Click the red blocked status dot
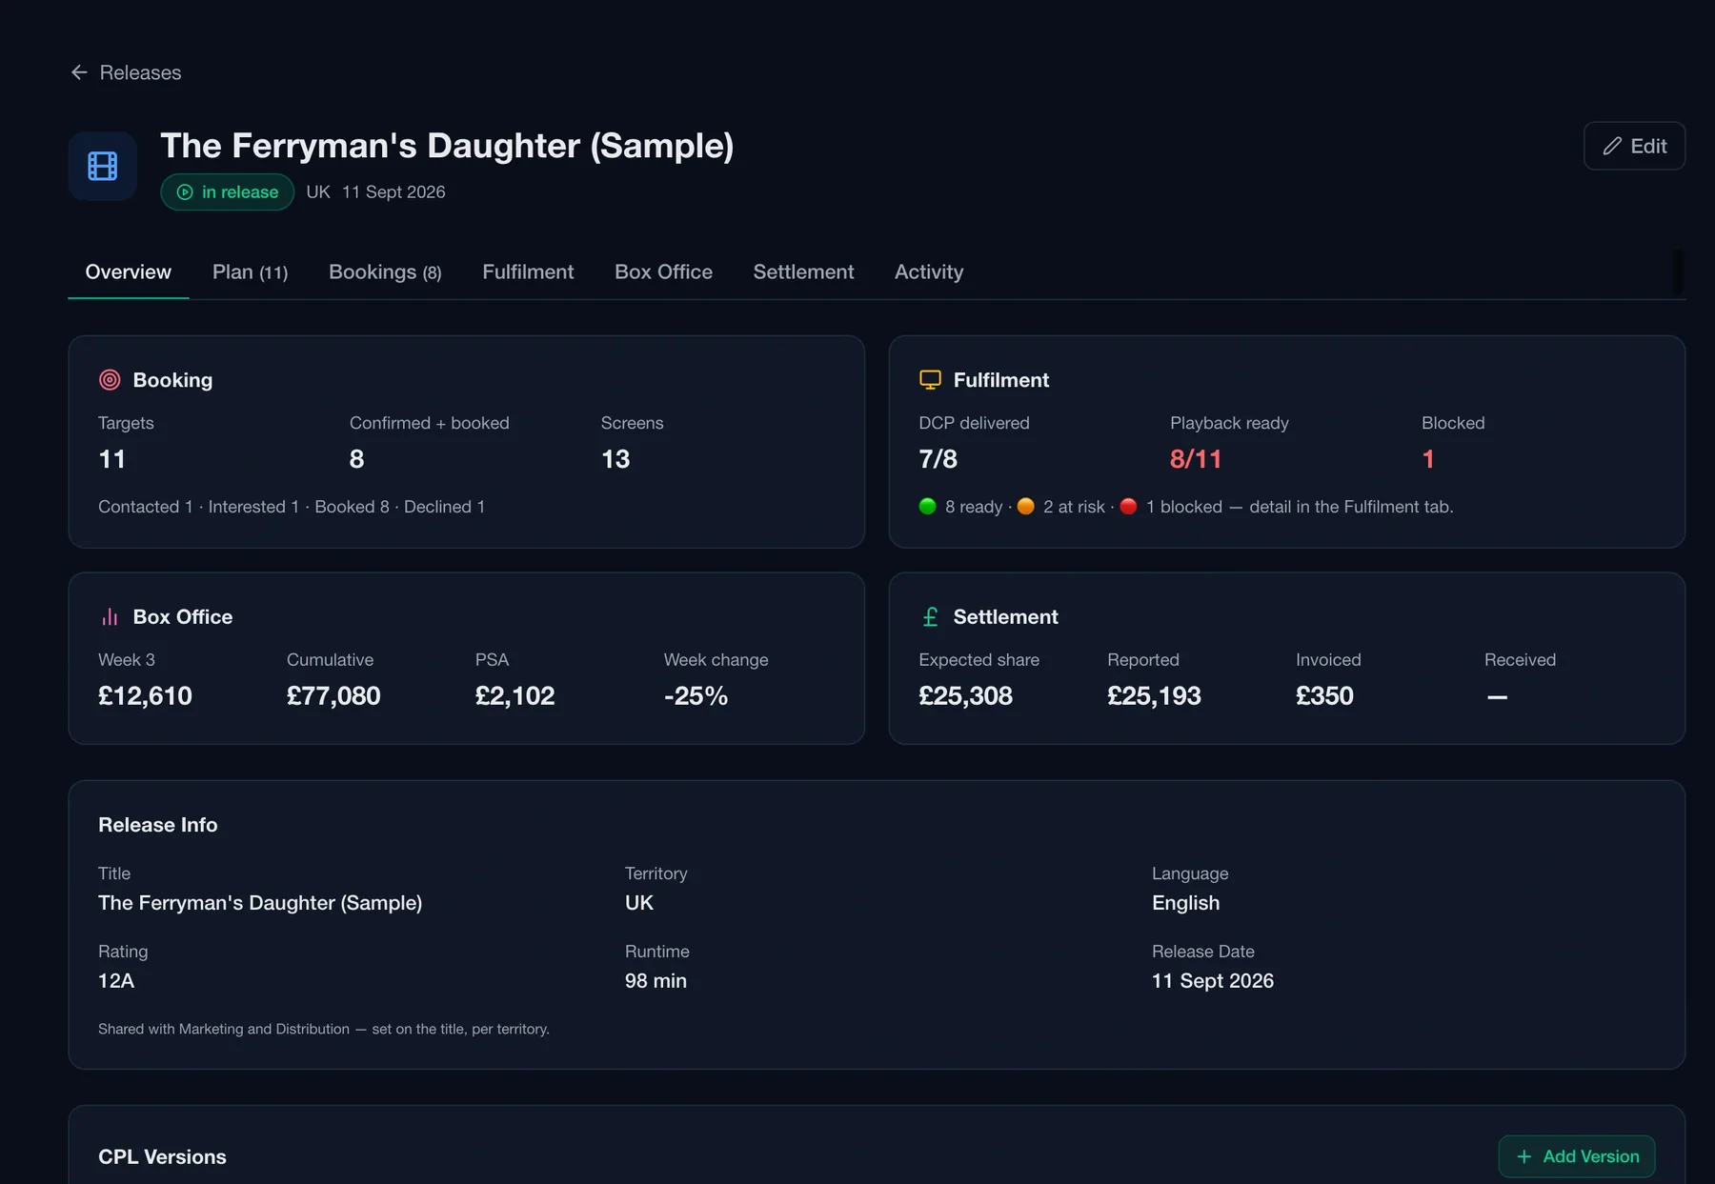This screenshot has height=1184, width=1715. (1128, 507)
